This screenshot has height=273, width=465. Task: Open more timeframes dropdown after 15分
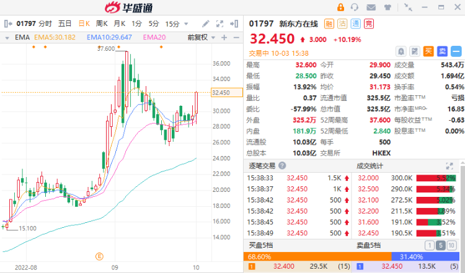tap(186, 24)
